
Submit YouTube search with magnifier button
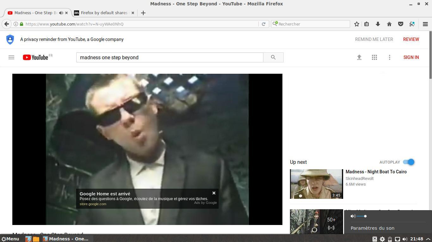tap(273, 57)
